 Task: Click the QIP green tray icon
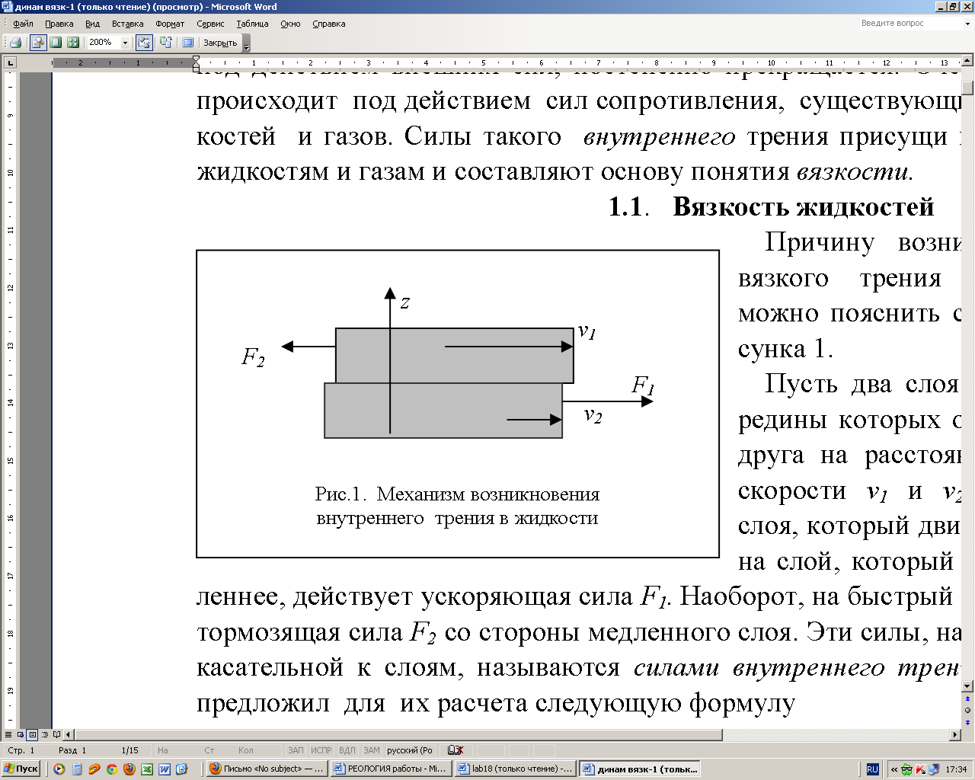pos(906,769)
